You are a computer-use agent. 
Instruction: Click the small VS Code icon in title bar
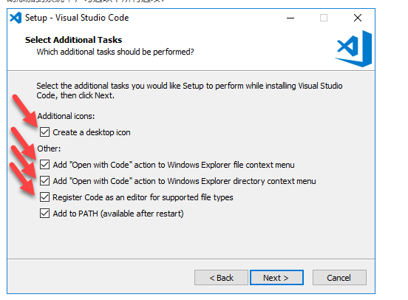(x=16, y=18)
